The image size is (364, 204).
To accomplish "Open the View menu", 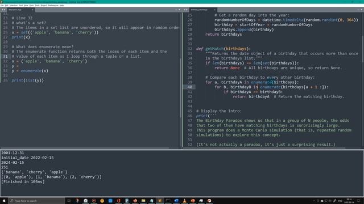I will (x=26, y=5).
